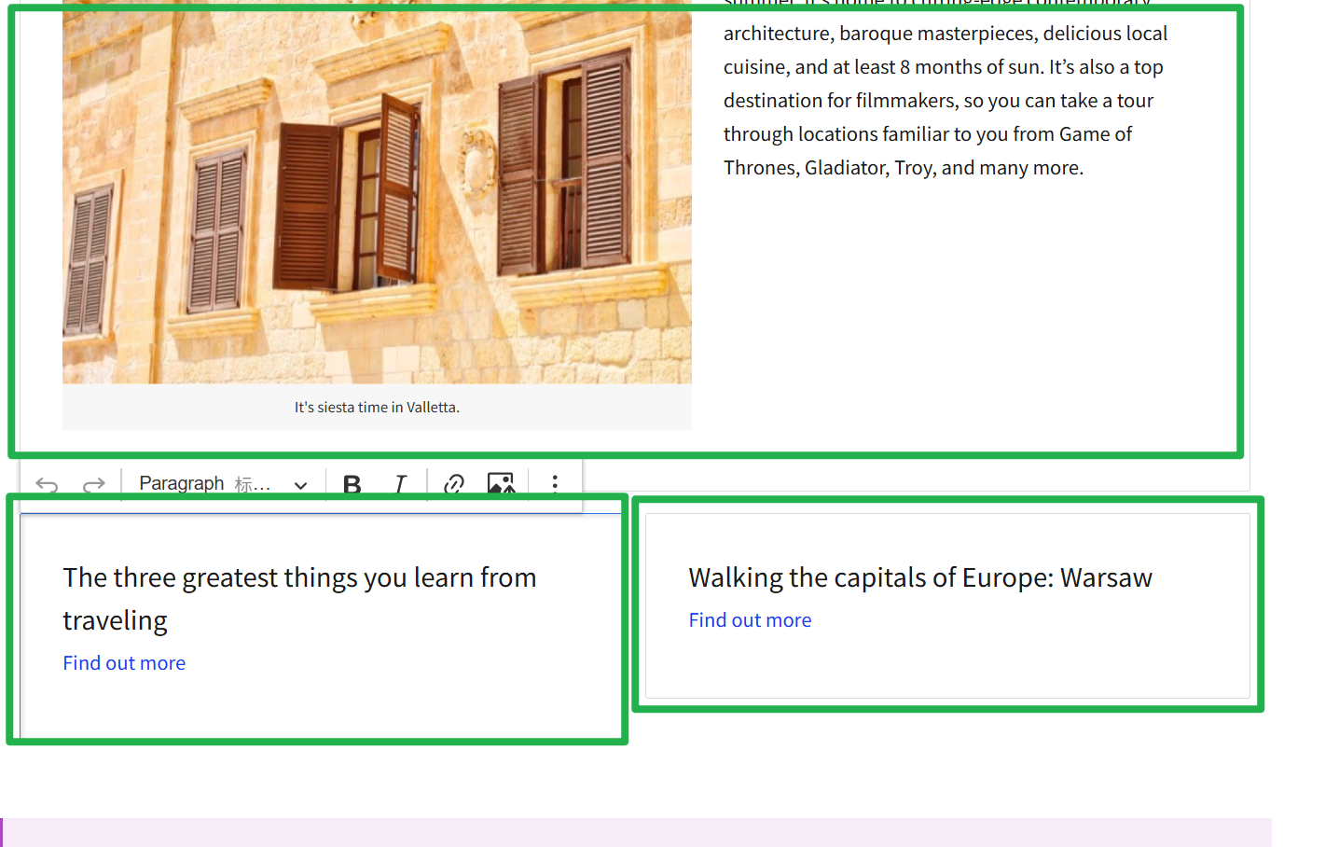This screenshot has width=1339, height=847.
Task: Show more toolbar items via three dots
Action: coord(555,483)
